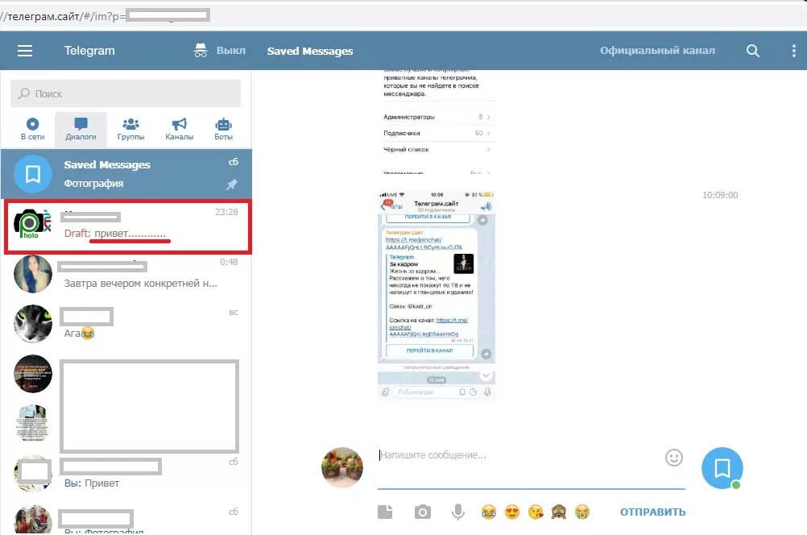807x535 pixels.
Task: Open Saved Messages chat in list
Action: pyautogui.click(x=126, y=174)
